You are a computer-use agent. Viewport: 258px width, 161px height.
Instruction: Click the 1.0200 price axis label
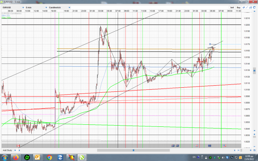(x=247, y=25)
